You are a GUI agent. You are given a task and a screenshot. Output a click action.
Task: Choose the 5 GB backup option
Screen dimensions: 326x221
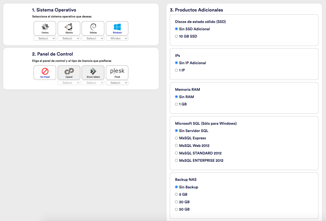click(177, 194)
